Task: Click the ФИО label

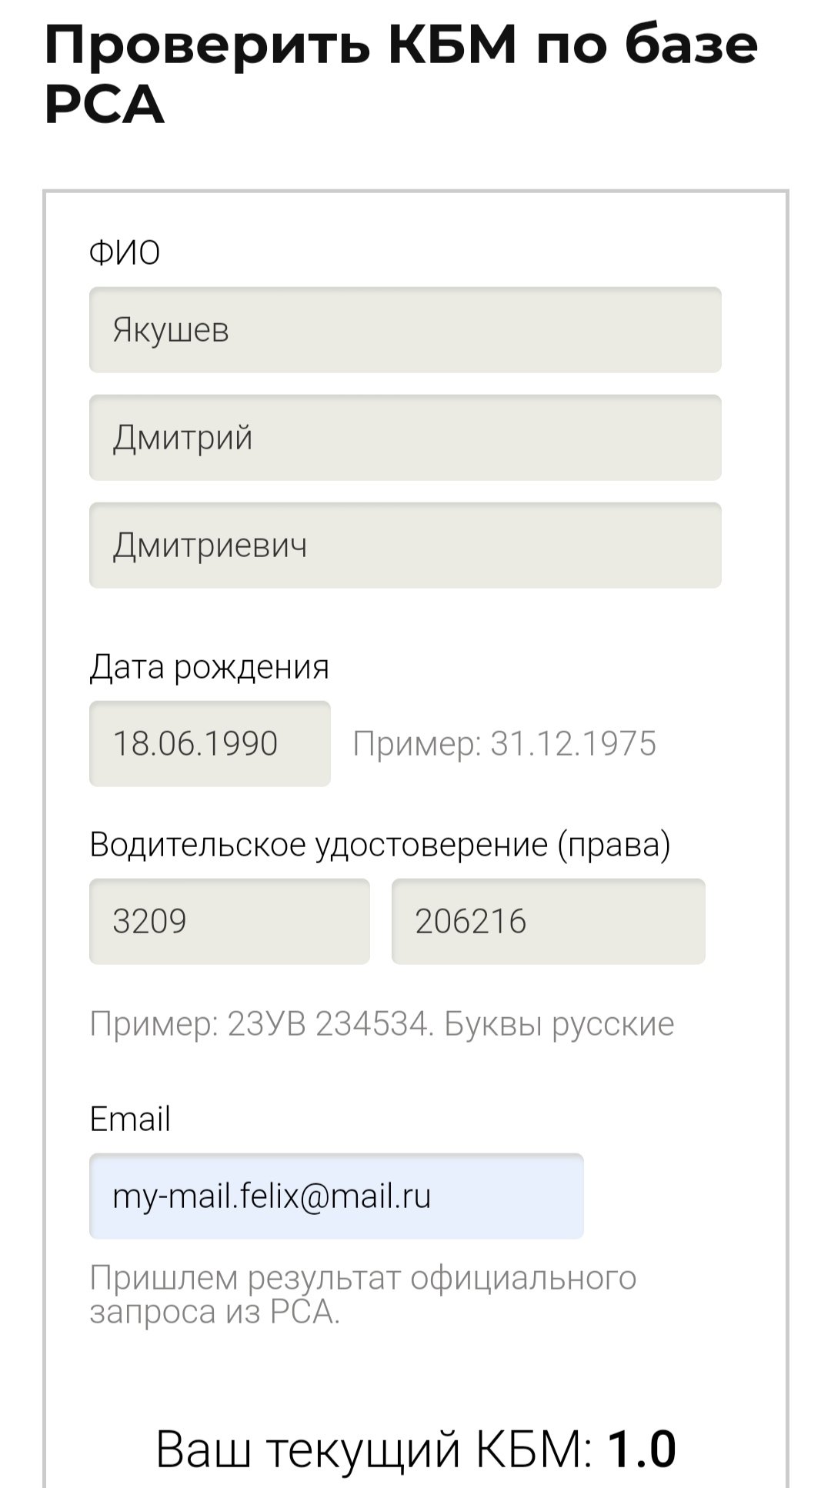Action: [125, 252]
